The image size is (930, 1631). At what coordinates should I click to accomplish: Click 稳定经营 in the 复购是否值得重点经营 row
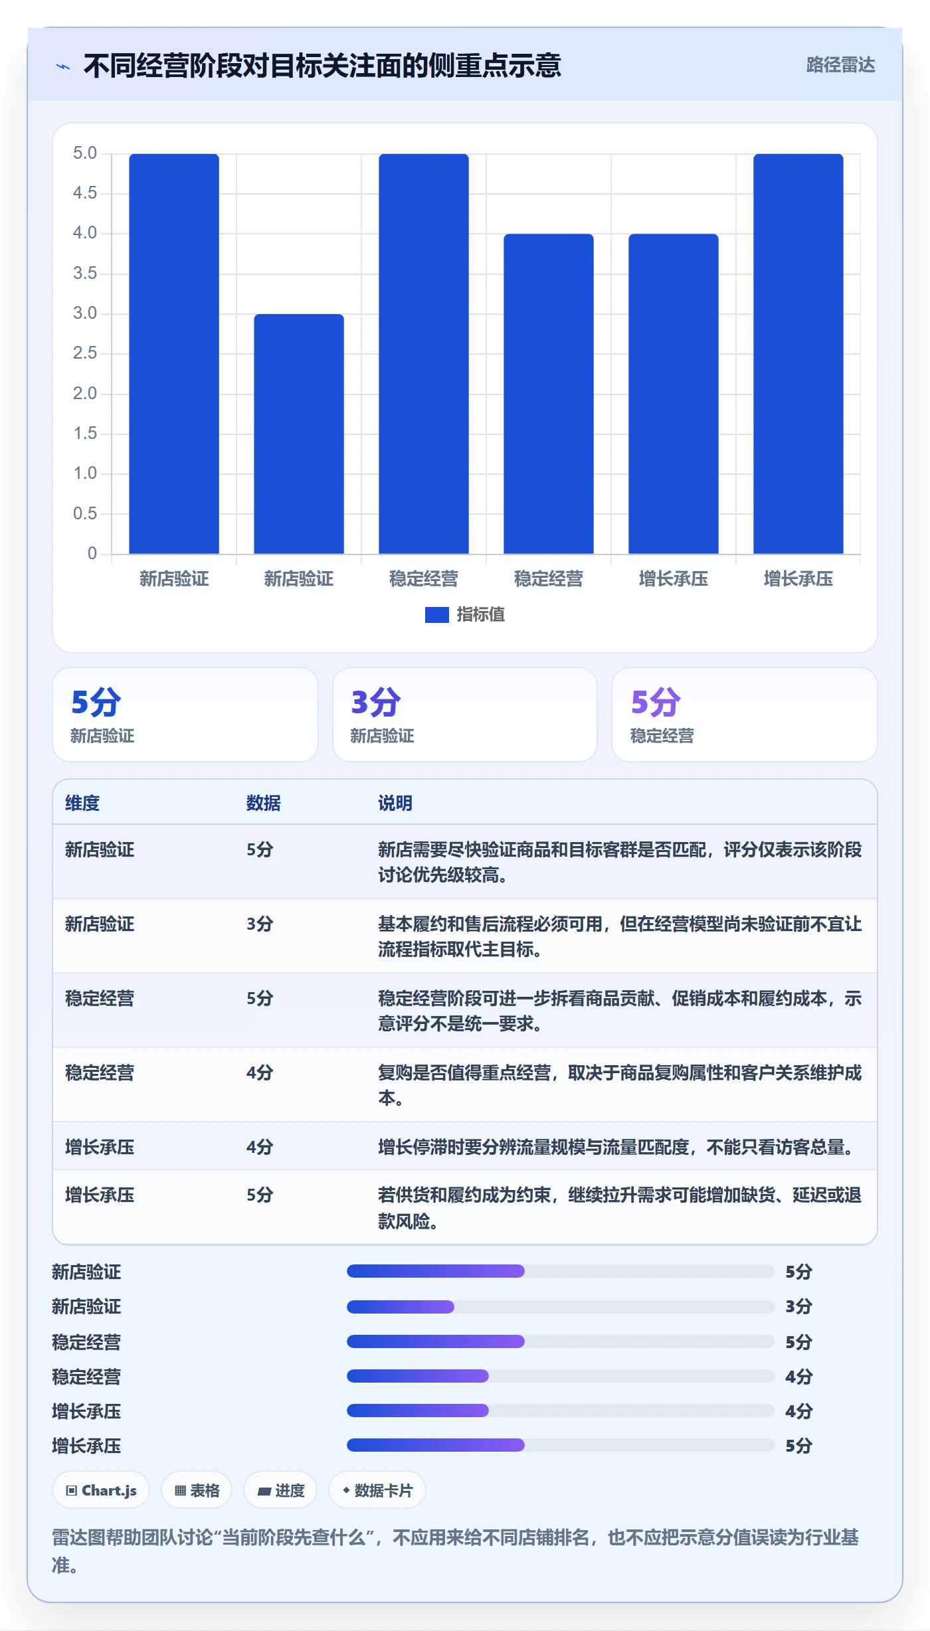pyautogui.click(x=100, y=1073)
